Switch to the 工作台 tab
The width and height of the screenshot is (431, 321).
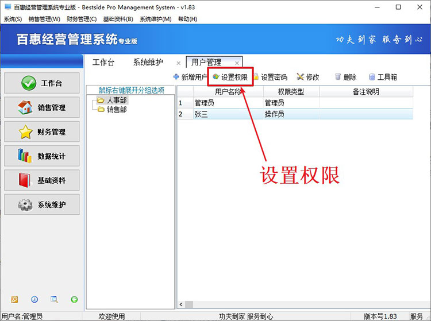pos(103,63)
